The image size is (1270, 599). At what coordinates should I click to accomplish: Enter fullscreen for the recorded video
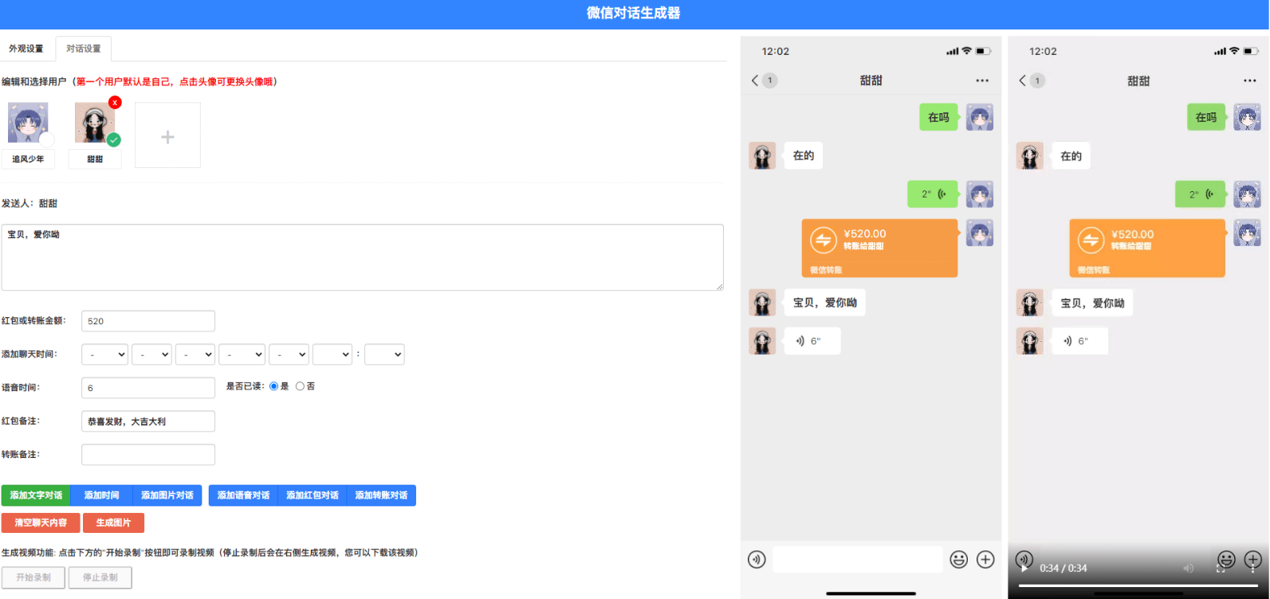pos(1220,568)
